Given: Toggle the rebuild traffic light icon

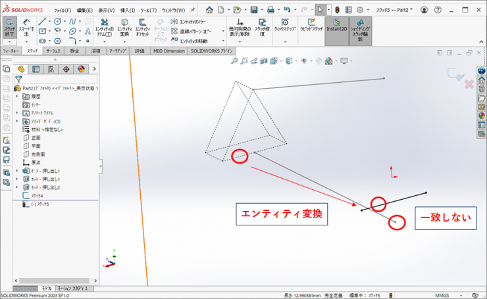Looking at the screenshot, I should [x=337, y=10].
